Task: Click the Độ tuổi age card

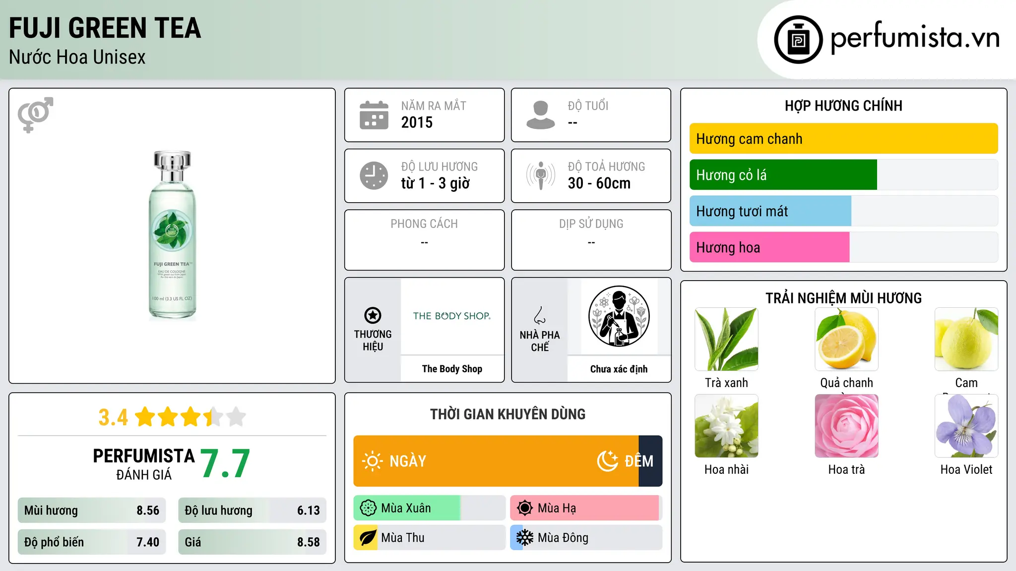Action: (x=591, y=115)
